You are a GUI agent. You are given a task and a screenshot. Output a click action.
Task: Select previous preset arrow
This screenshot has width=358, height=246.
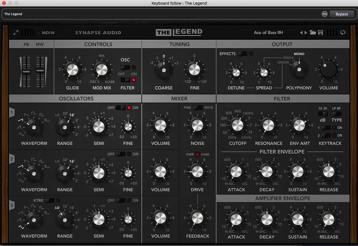coord(301,33)
